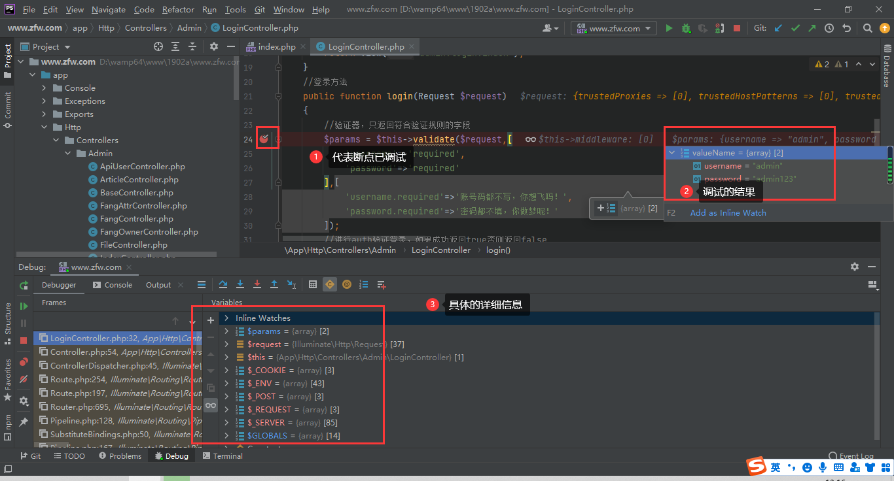Click Step Into debugger icon

click(240, 284)
